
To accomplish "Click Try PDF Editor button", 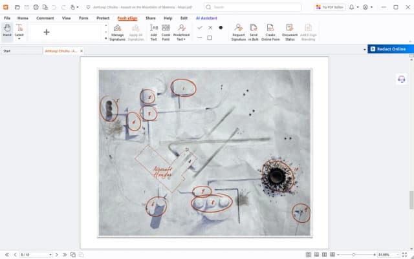I will tap(330, 7).
